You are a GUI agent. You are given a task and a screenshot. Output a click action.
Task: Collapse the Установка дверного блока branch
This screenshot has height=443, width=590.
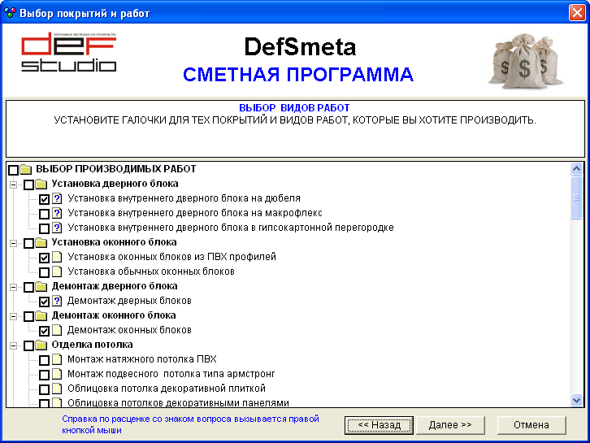(x=13, y=185)
